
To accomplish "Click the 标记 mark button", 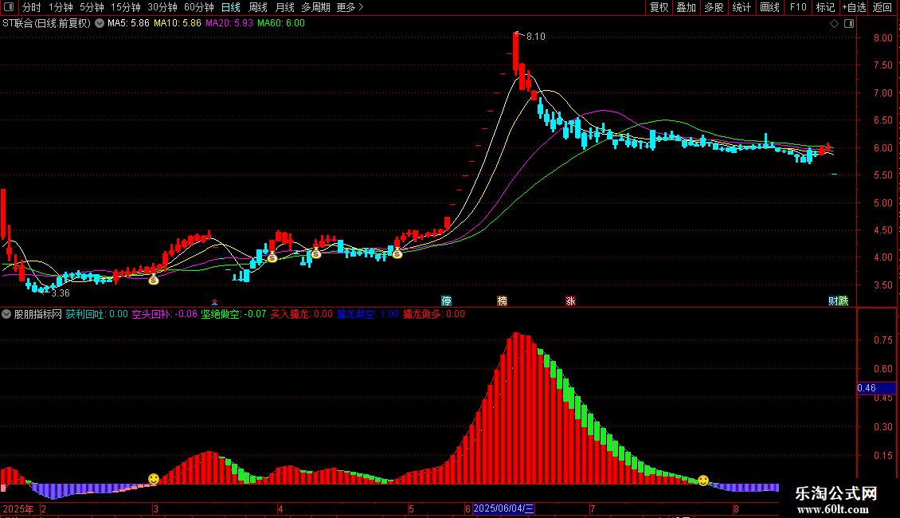I will pyautogui.click(x=825, y=7).
